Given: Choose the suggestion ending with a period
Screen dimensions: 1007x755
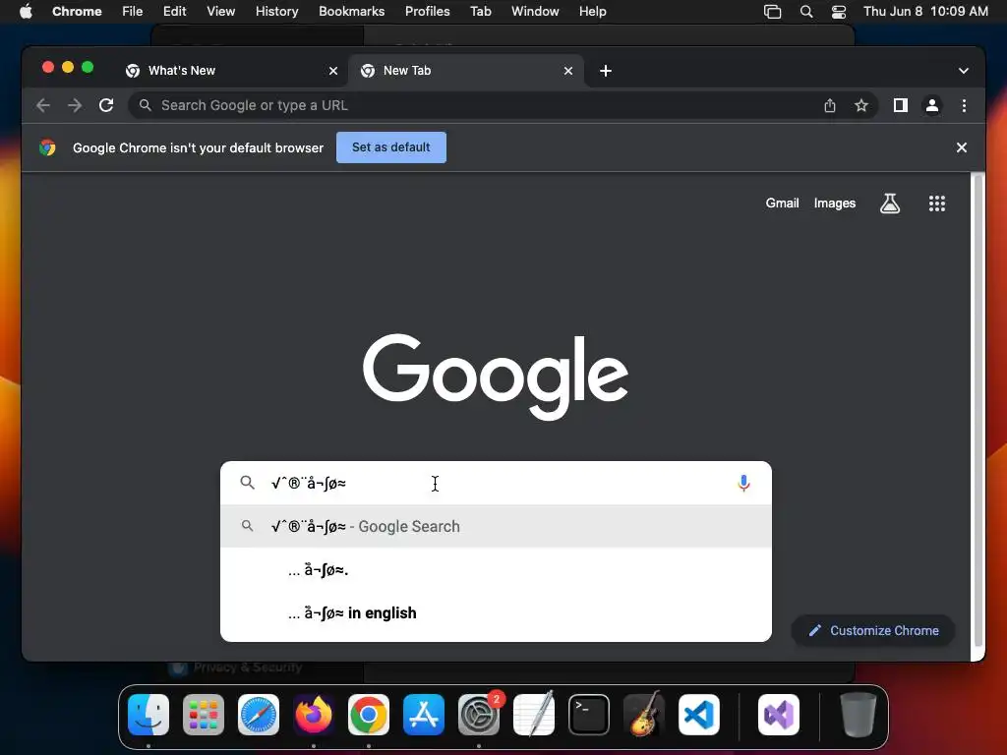Looking at the screenshot, I should [496, 569].
